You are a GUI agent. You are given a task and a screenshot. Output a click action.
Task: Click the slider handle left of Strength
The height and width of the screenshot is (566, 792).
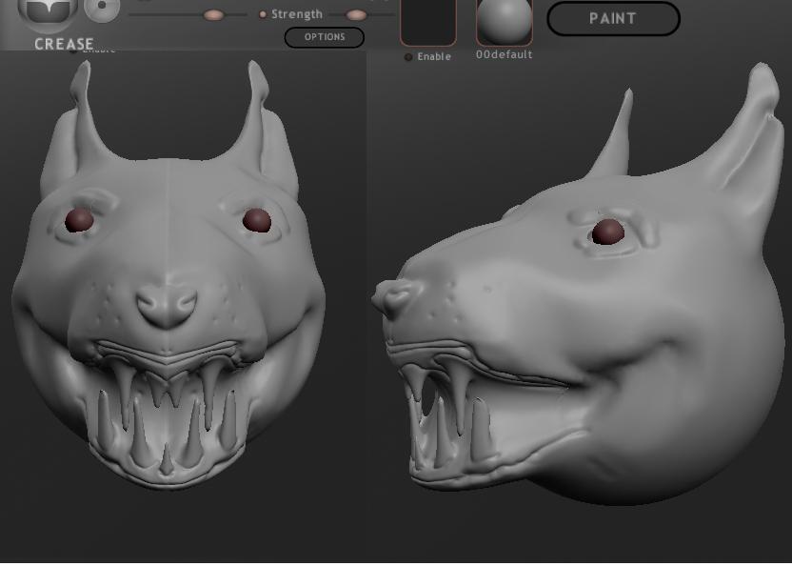pos(213,15)
